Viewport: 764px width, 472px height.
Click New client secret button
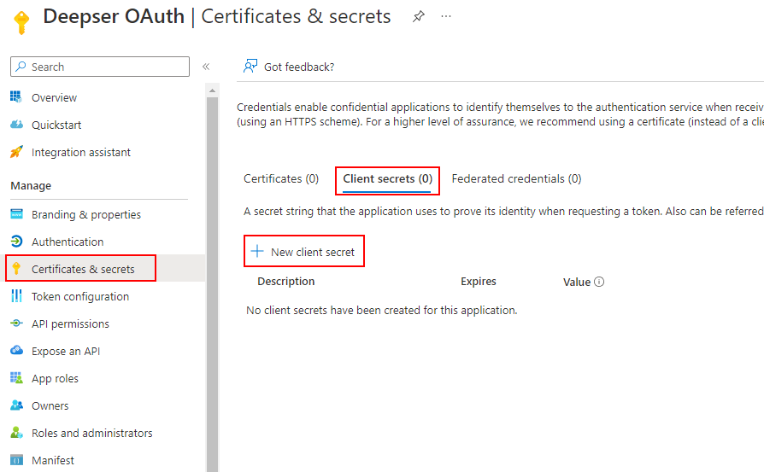[303, 252]
